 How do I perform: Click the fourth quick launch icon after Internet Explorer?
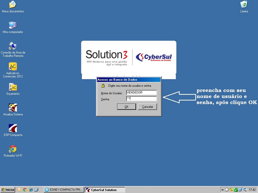click(x=36, y=190)
